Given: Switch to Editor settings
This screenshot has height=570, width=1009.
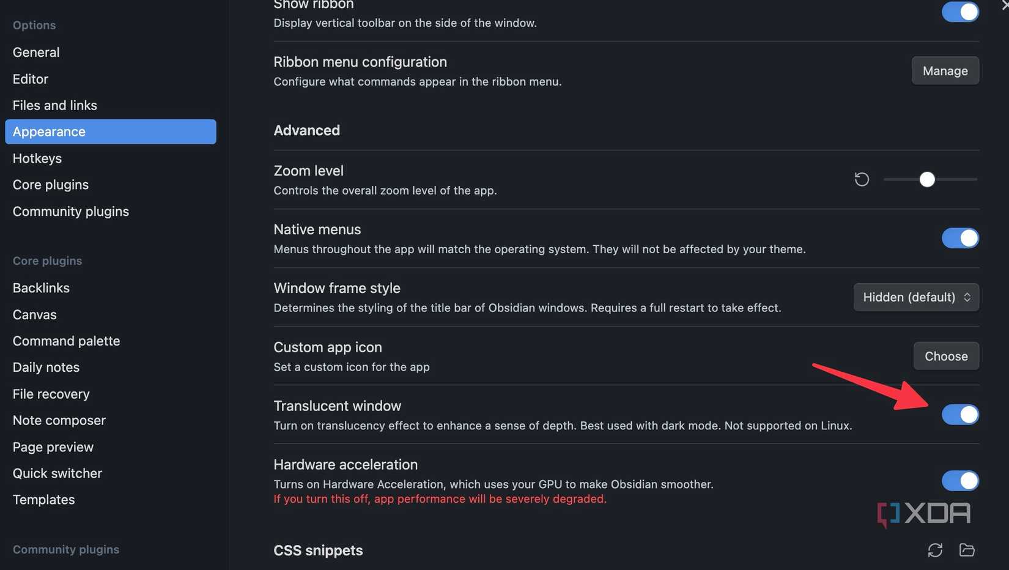Looking at the screenshot, I should [30, 78].
